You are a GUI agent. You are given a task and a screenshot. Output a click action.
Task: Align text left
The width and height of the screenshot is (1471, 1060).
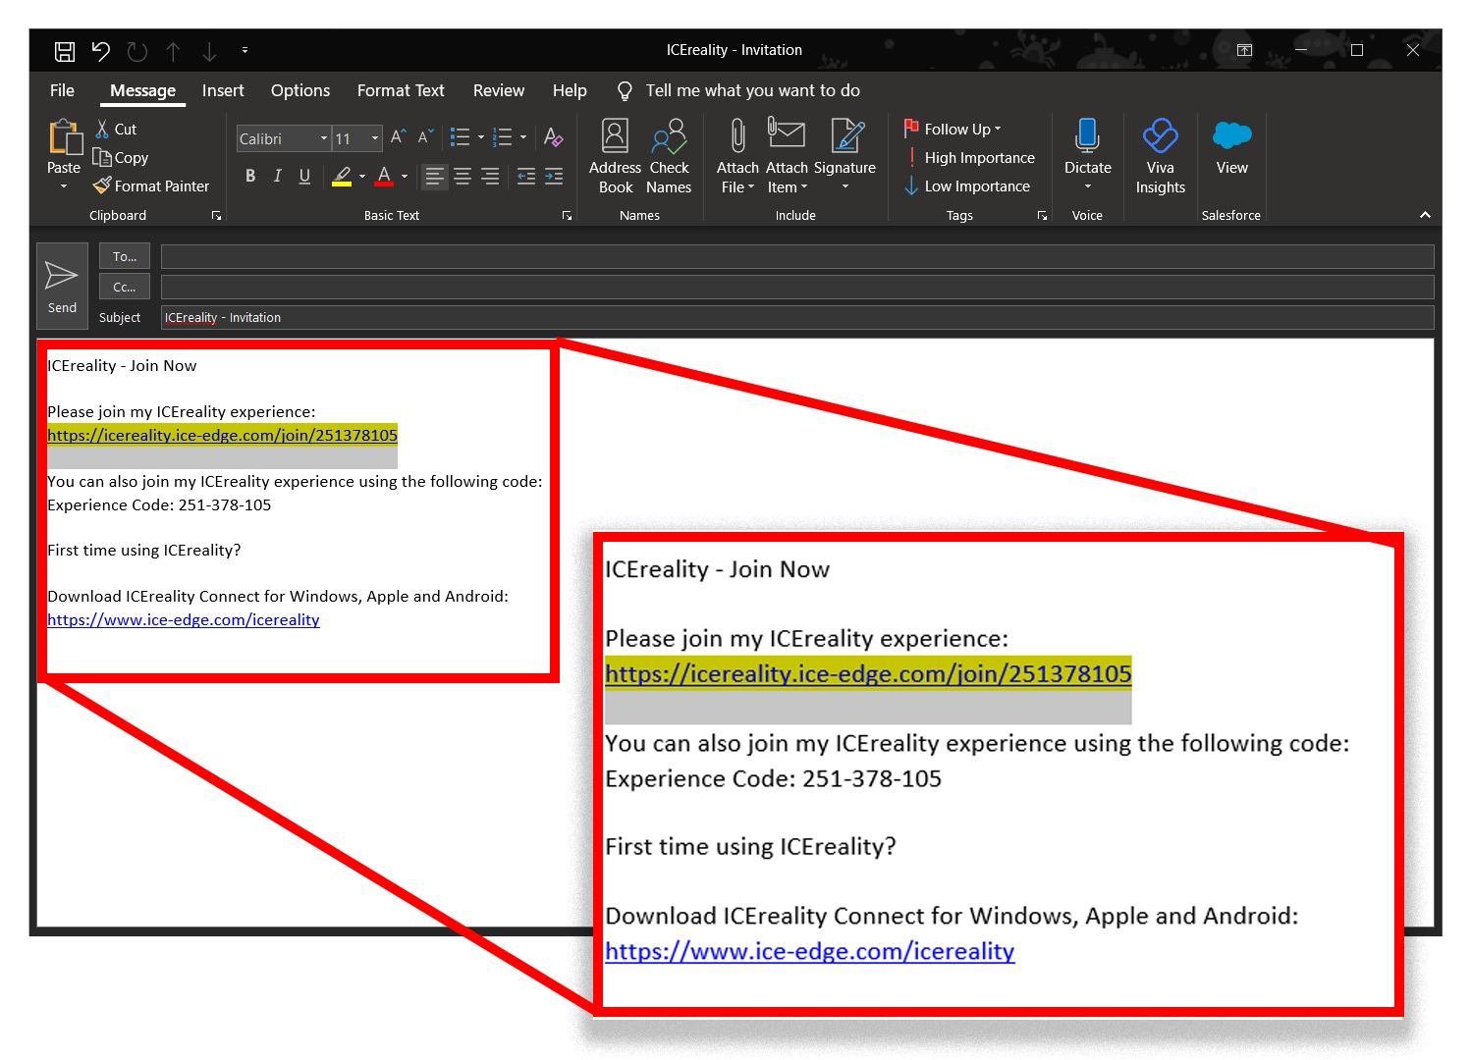coord(435,177)
